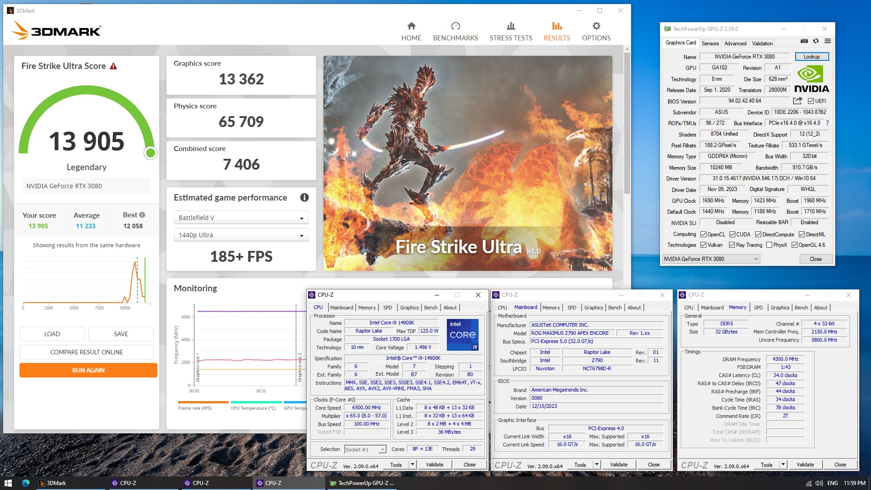Image resolution: width=871 pixels, height=490 pixels.
Task: Click the Bus Interface question mark in GPU-Z
Action: pos(827,123)
